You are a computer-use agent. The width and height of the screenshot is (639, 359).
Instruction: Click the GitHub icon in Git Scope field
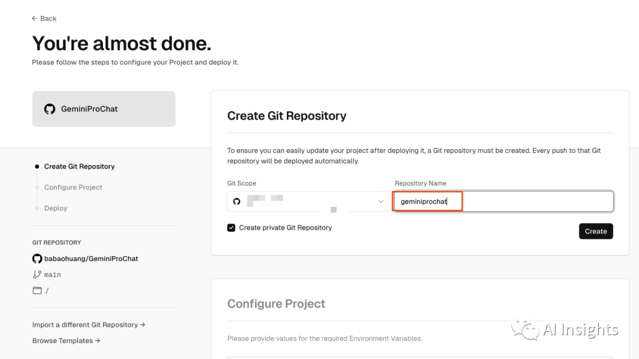237,201
